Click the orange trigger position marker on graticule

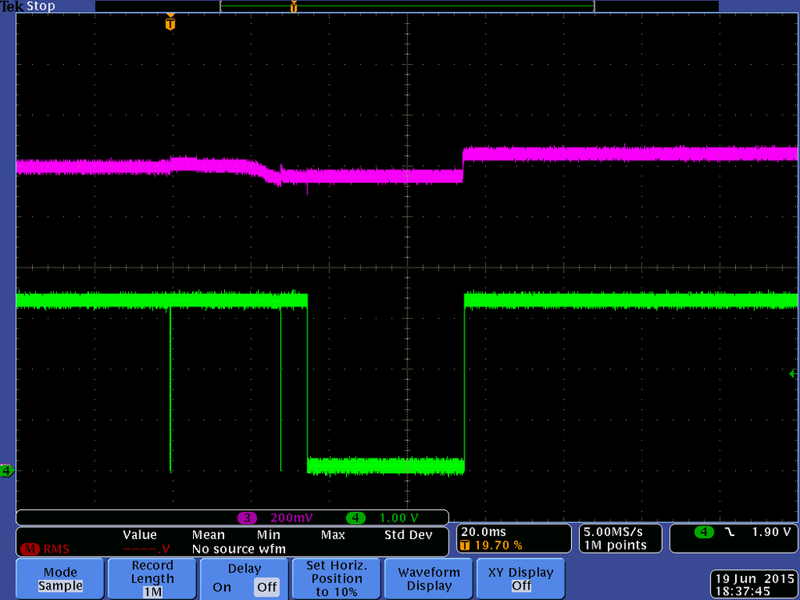[x=171, y=23]
